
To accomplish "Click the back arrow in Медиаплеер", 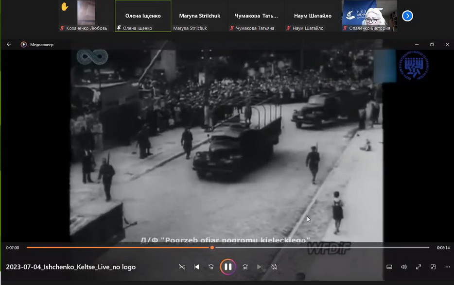I will 9,44.
